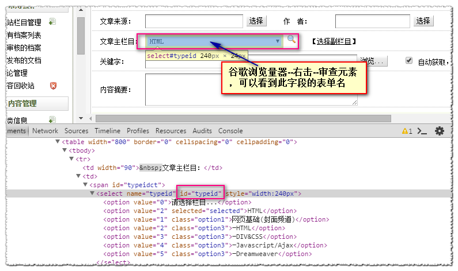This screenshot has height=271, width=458.
Task: Select the option line -Javascript/Ajax
Action: coord(215,245)
